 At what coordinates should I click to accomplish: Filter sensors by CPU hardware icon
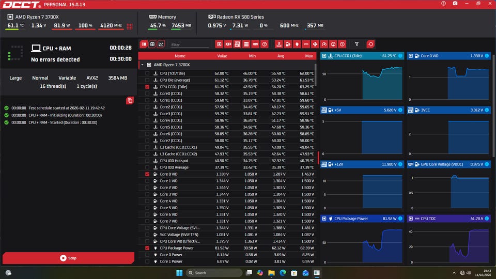tap(219, 44)
